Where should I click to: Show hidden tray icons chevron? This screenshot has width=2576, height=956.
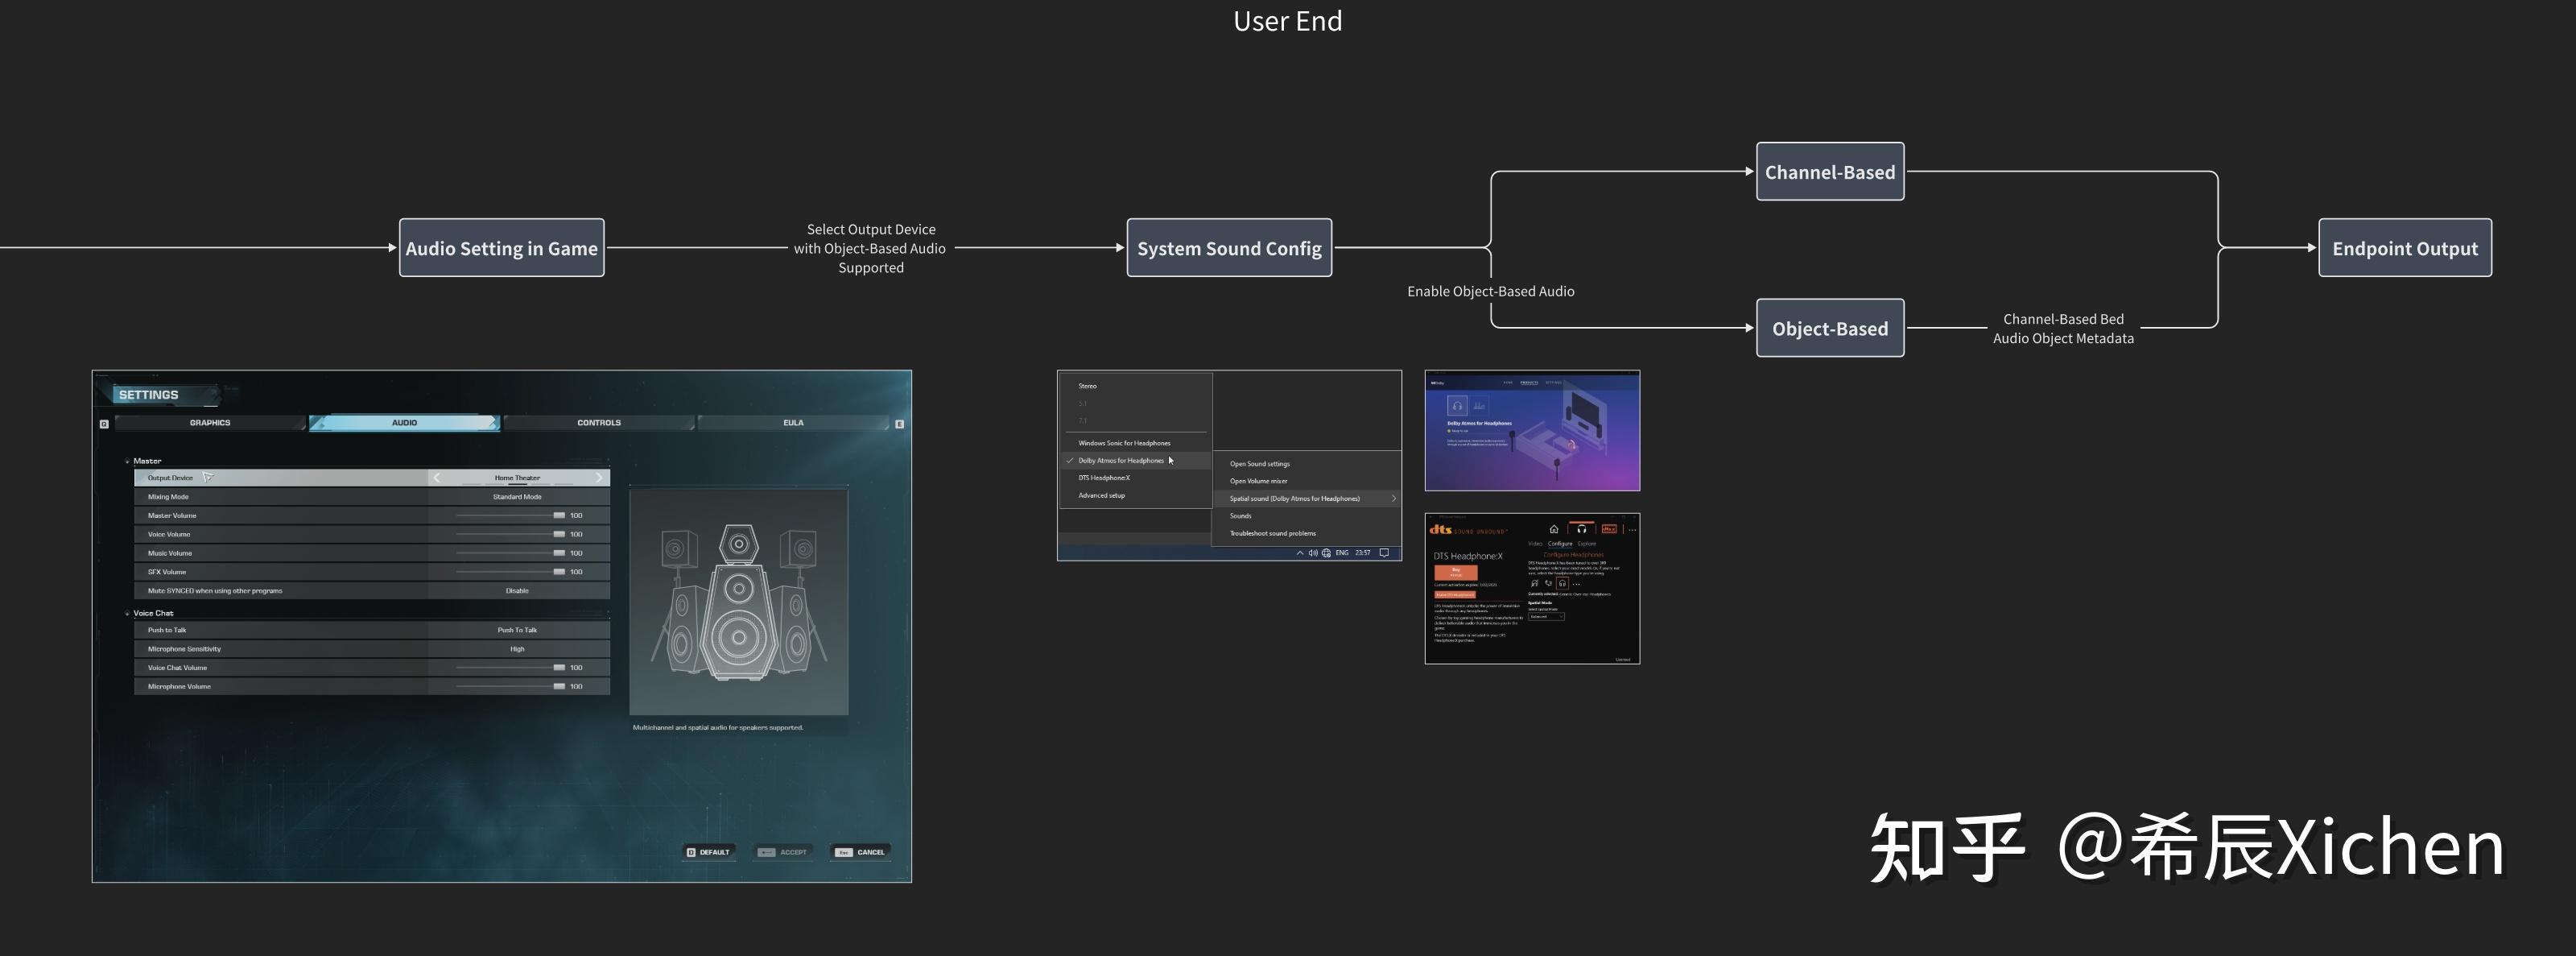1300,553
